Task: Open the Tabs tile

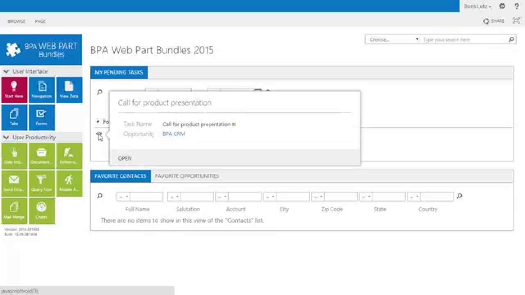Action: tap(14, 118)
